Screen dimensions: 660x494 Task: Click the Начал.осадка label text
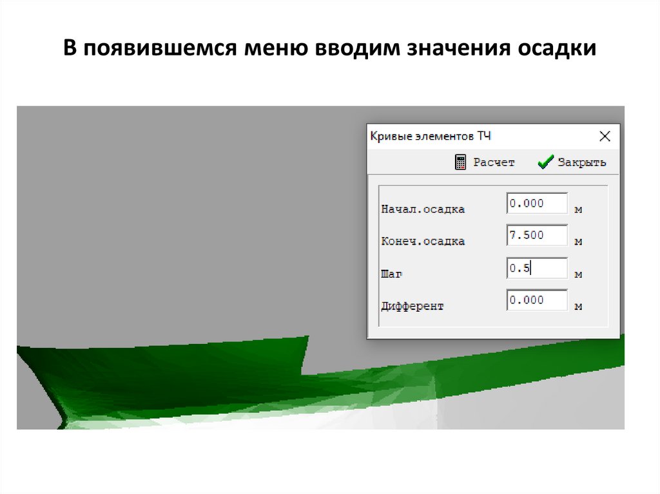423,209
